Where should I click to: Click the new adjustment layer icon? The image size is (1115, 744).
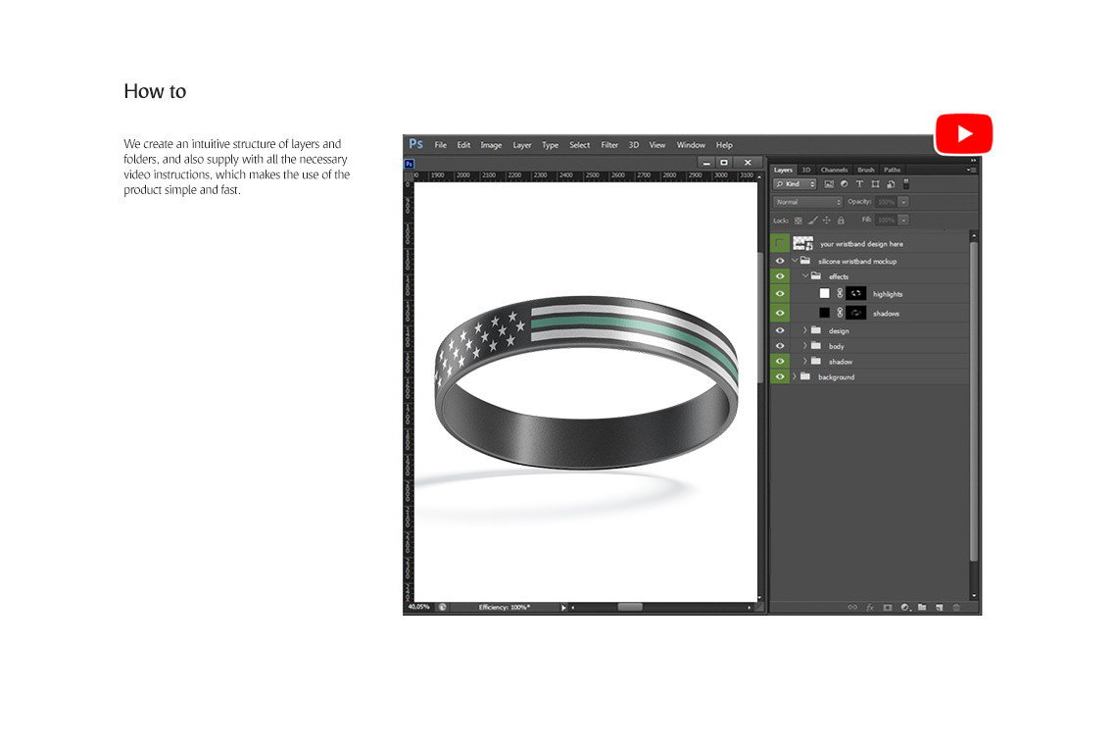(904, 608)
